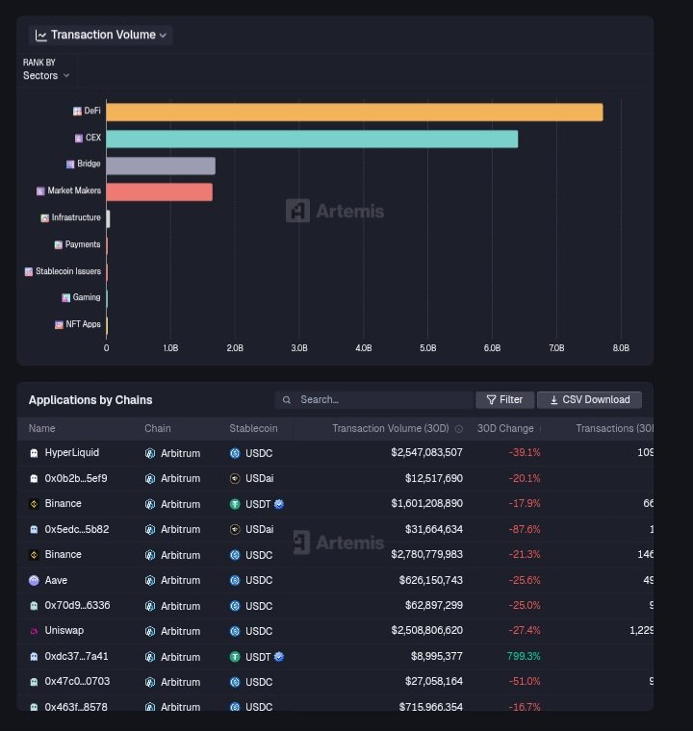Sort by 30D Change column header
The height and width of the screenshot is (731, 693).
point(505,428)
